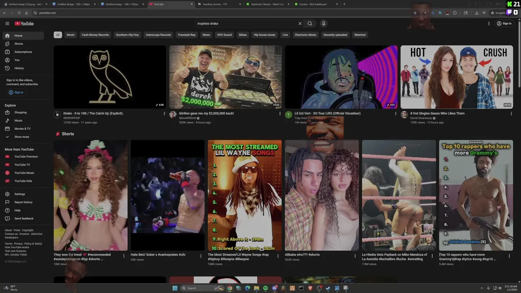Open Home in the sidebar
The image size is (521, 293).
23,35
